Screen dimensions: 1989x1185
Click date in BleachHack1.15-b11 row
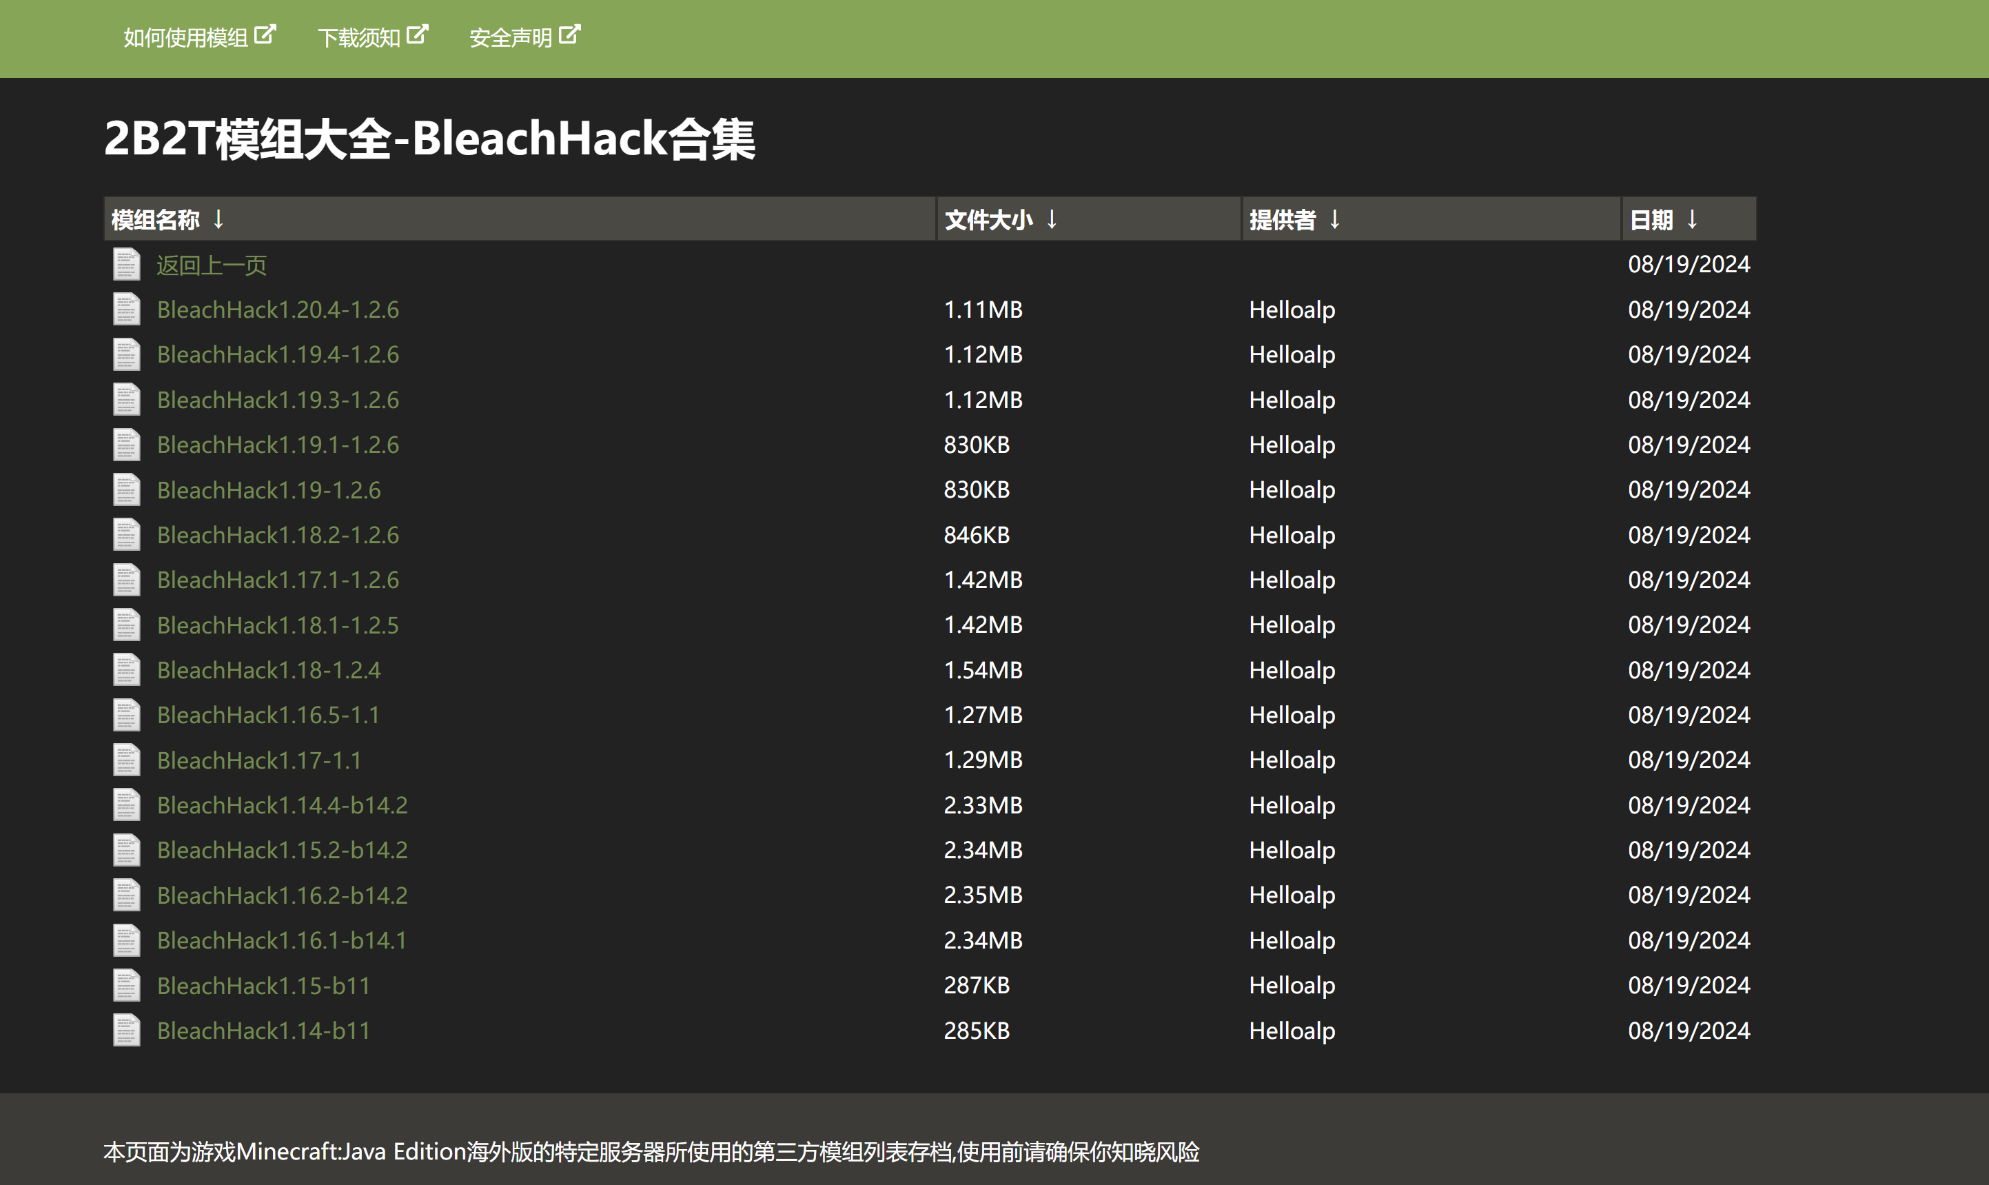pos(1689,985)
